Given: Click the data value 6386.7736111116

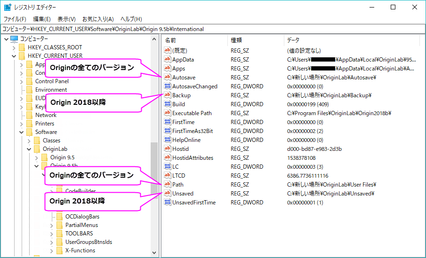Looking at the screenshot, I should [x=307, y=176].
